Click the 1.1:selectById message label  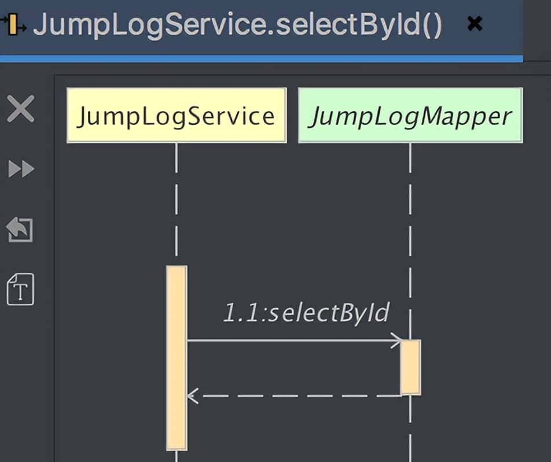[306, 313]
